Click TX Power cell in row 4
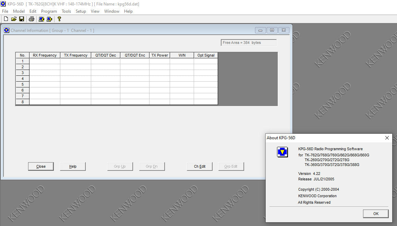This screenshot has height=226, width=397. pyautogui.click(x=159, y=79)
